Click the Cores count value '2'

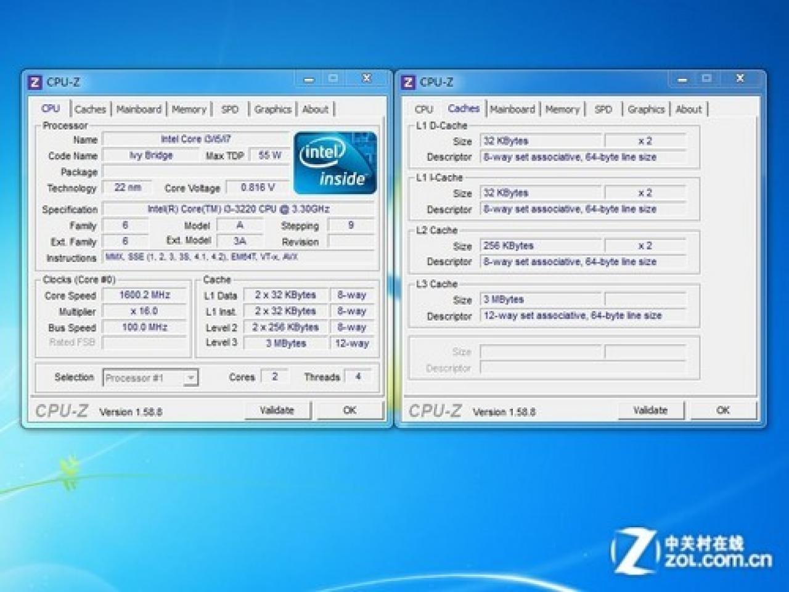[x=274, y=377]
